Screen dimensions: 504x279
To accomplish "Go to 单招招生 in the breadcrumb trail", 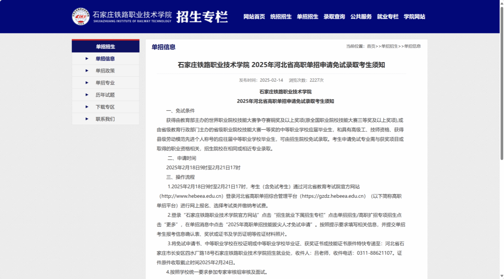I will (x=390, y=46).
